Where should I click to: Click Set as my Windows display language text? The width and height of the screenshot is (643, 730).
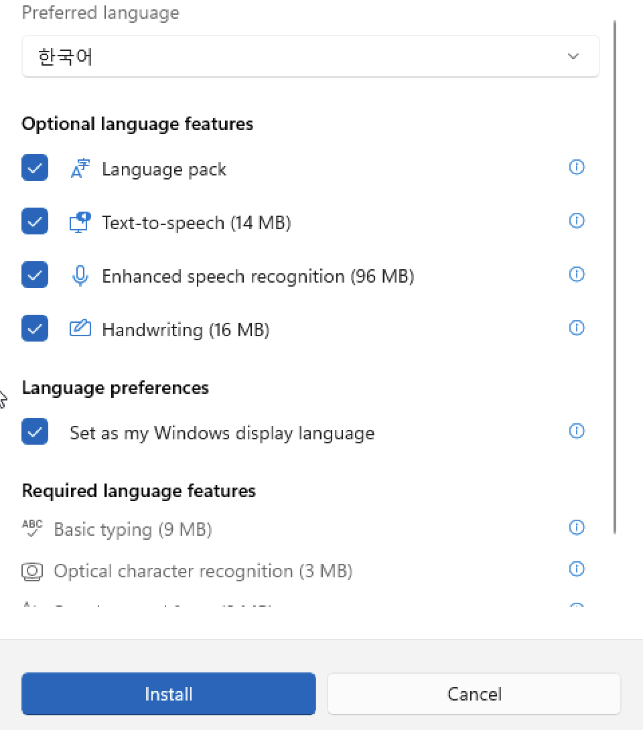222,433
